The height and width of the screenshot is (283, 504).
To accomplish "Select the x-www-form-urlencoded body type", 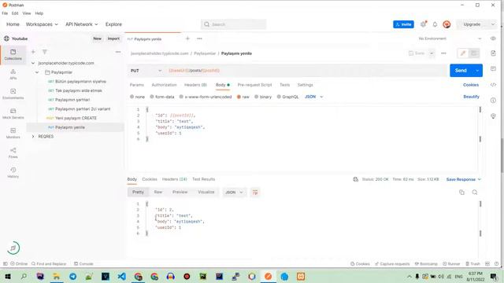I will pyautogui.click(x=205, y=97).
